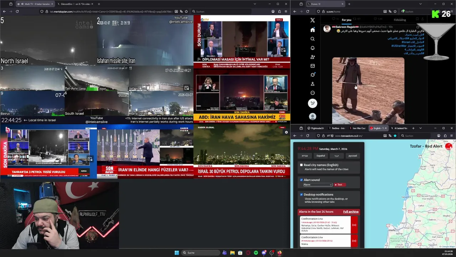
Task: Click the X logo in sidebar
Action: 312,20
